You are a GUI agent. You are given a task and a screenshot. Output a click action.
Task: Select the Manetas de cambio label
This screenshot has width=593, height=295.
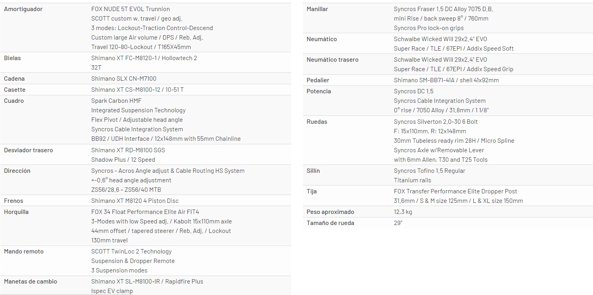pos(31,282)
